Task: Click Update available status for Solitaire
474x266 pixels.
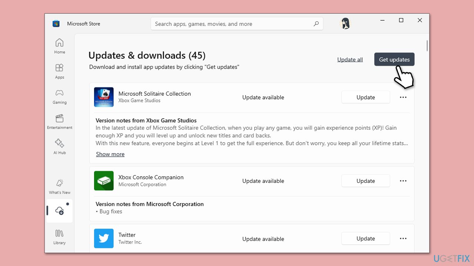Action: 263,97
